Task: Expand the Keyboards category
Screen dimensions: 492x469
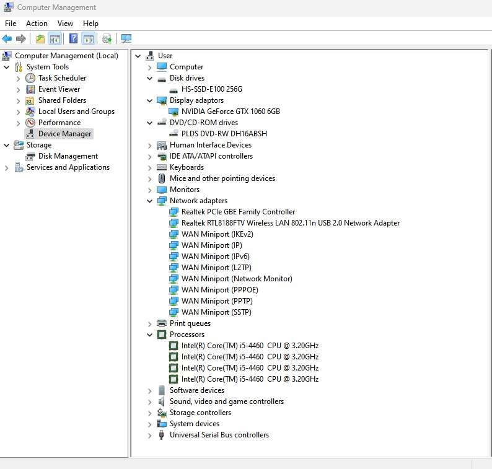Action: [150, 168]
